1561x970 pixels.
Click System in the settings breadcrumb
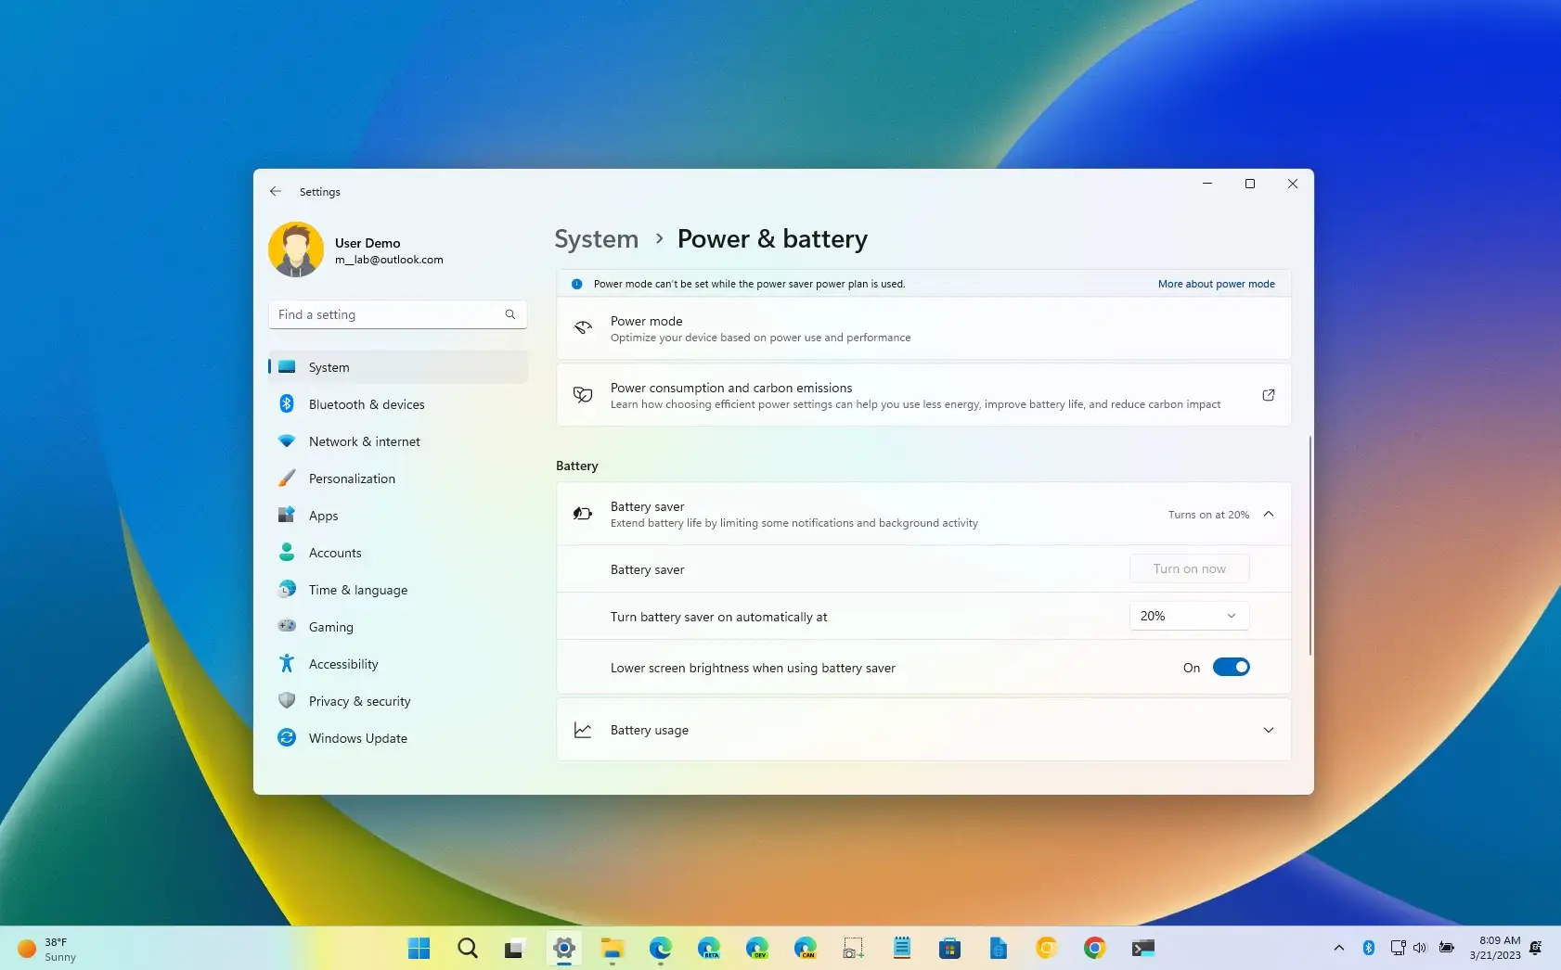pyautogui.click(x=596, y=238)
